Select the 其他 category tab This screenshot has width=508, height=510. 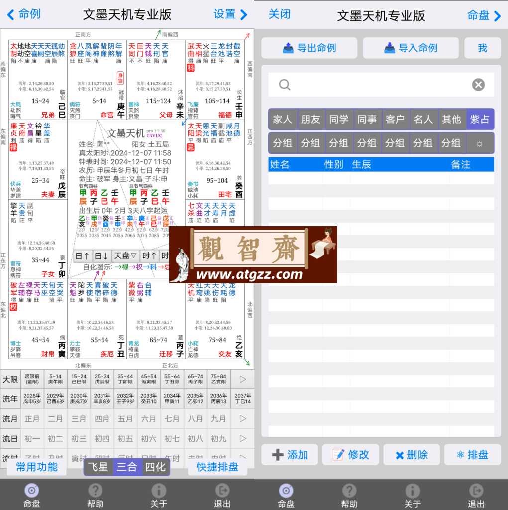pos(451,119)
